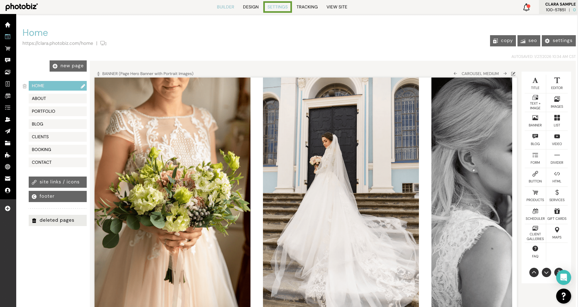Switch to previous banner layout arrow
The image size is (578, 307).
pos(455,73)
